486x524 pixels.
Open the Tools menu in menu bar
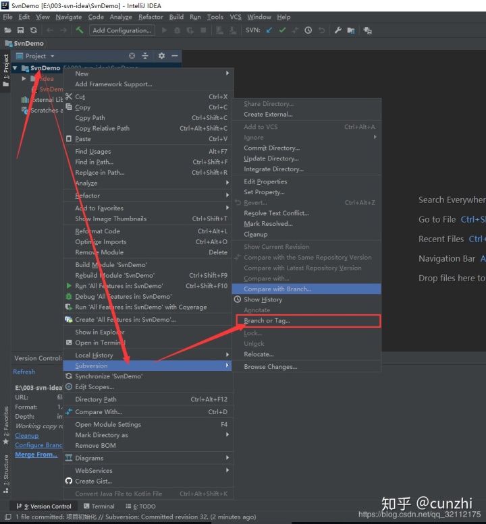coord(215,17)
